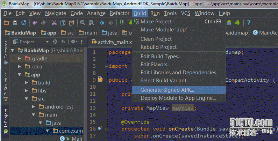Viewport: 278px width, 141px height.
Task: Collapse the app module node
Action: point(20,75)
